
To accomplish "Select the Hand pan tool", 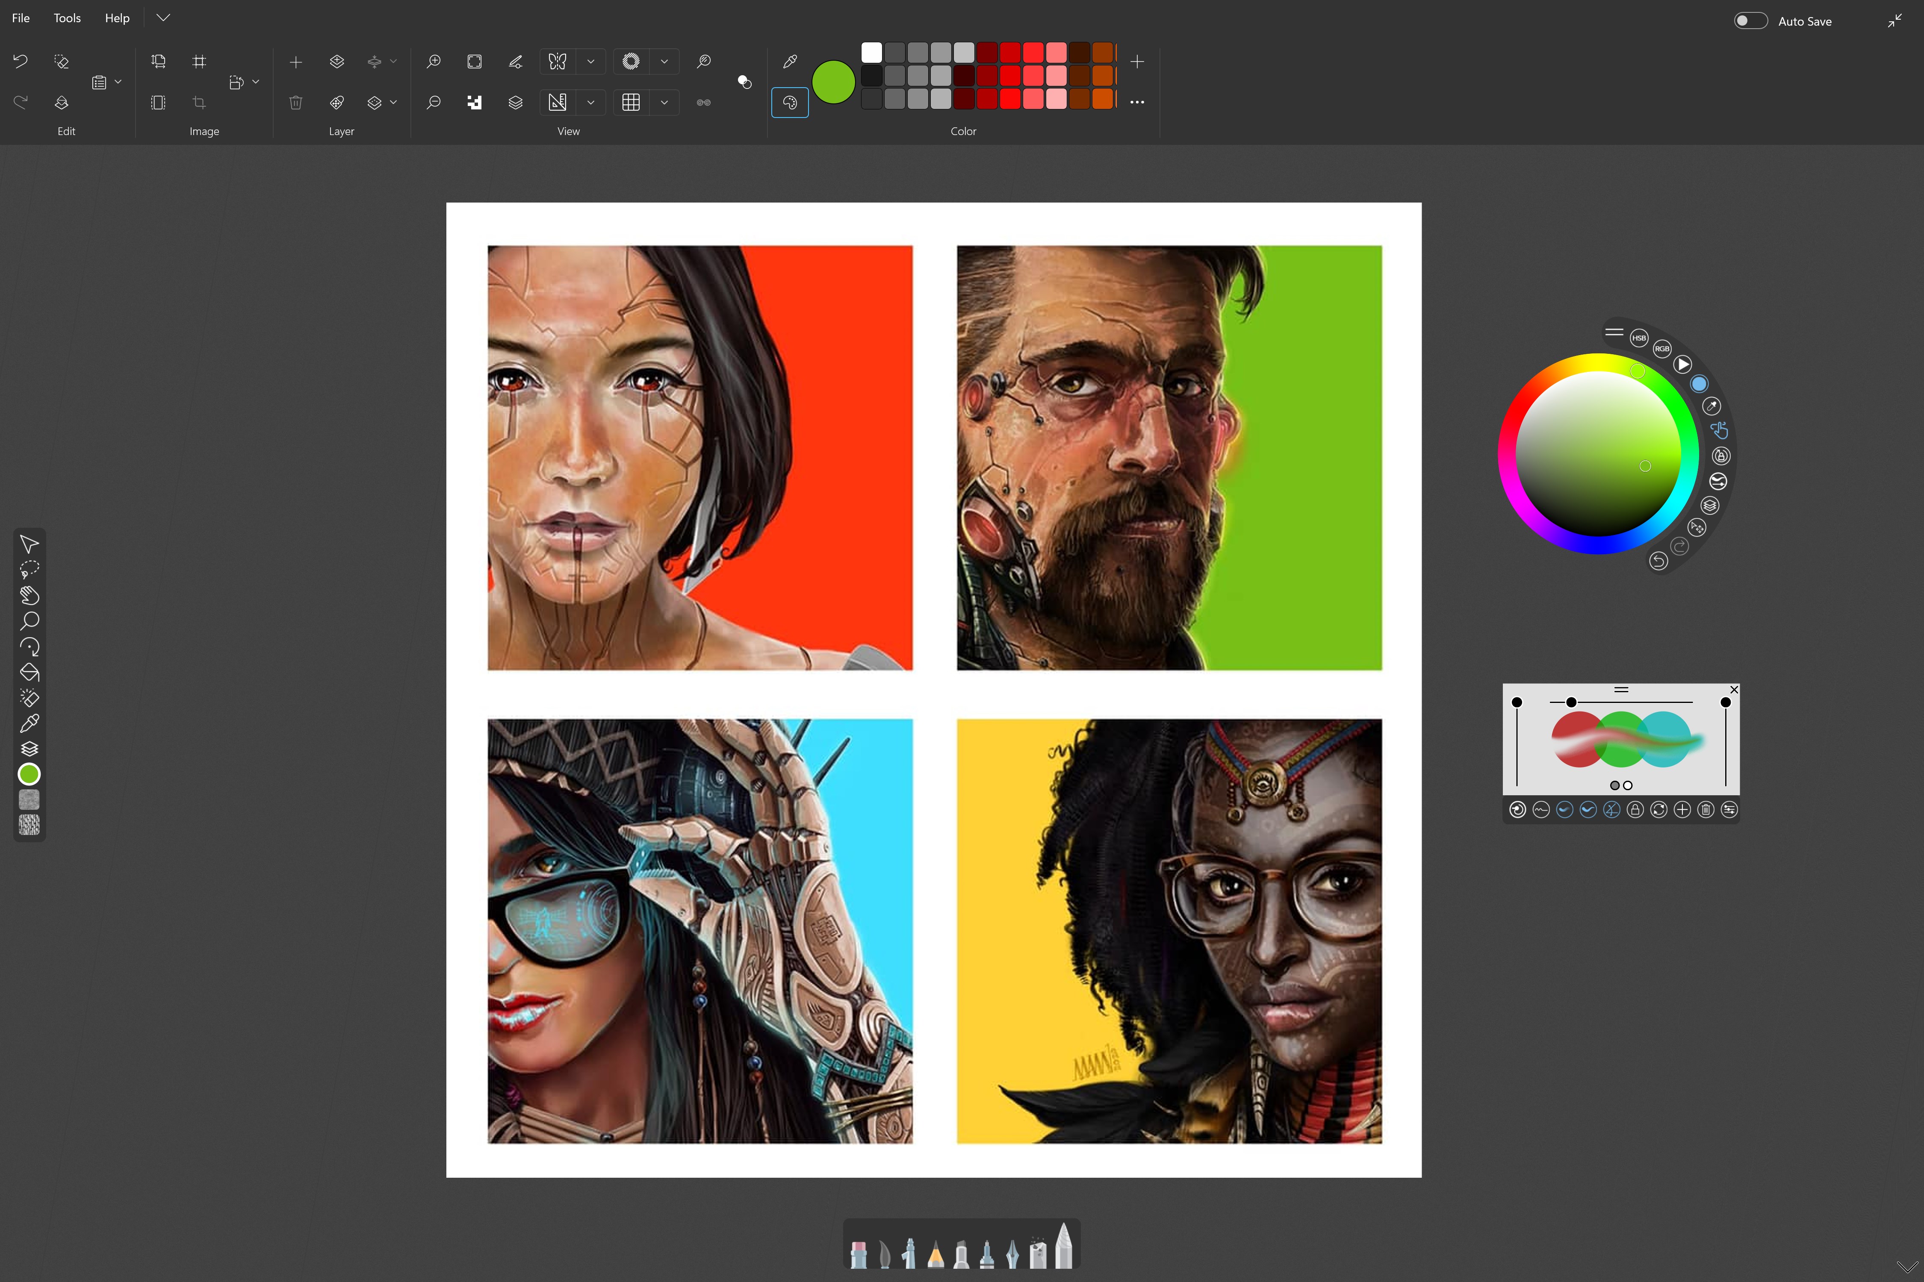I will click(30, 595).
